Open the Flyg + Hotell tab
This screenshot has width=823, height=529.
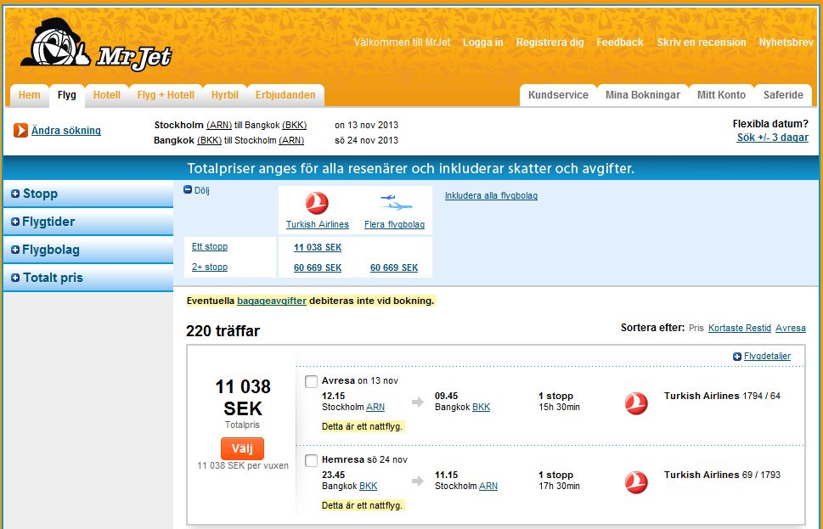click(x=166, y=95)
